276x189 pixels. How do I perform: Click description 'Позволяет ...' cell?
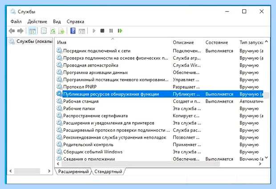pos(186,138)
